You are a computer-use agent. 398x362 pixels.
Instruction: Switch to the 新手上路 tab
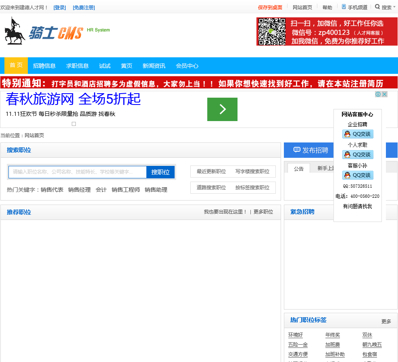tap(325, 168)
